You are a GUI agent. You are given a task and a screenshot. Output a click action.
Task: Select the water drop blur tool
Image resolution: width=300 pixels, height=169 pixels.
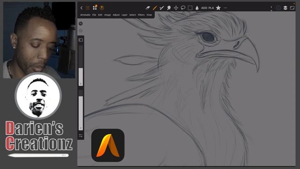pyautogui.click(x=197, y=8)
